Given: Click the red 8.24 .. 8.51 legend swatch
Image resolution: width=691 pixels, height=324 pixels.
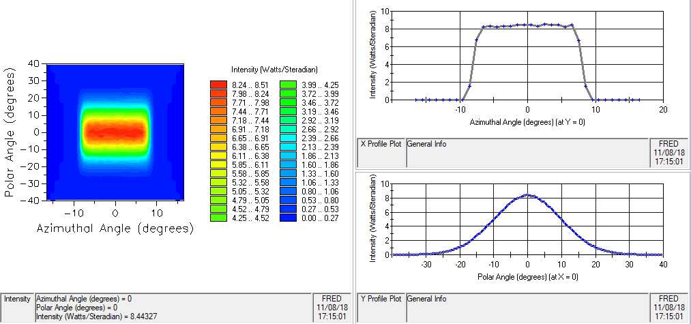Looking at the screenshot, I should (218, 85).
